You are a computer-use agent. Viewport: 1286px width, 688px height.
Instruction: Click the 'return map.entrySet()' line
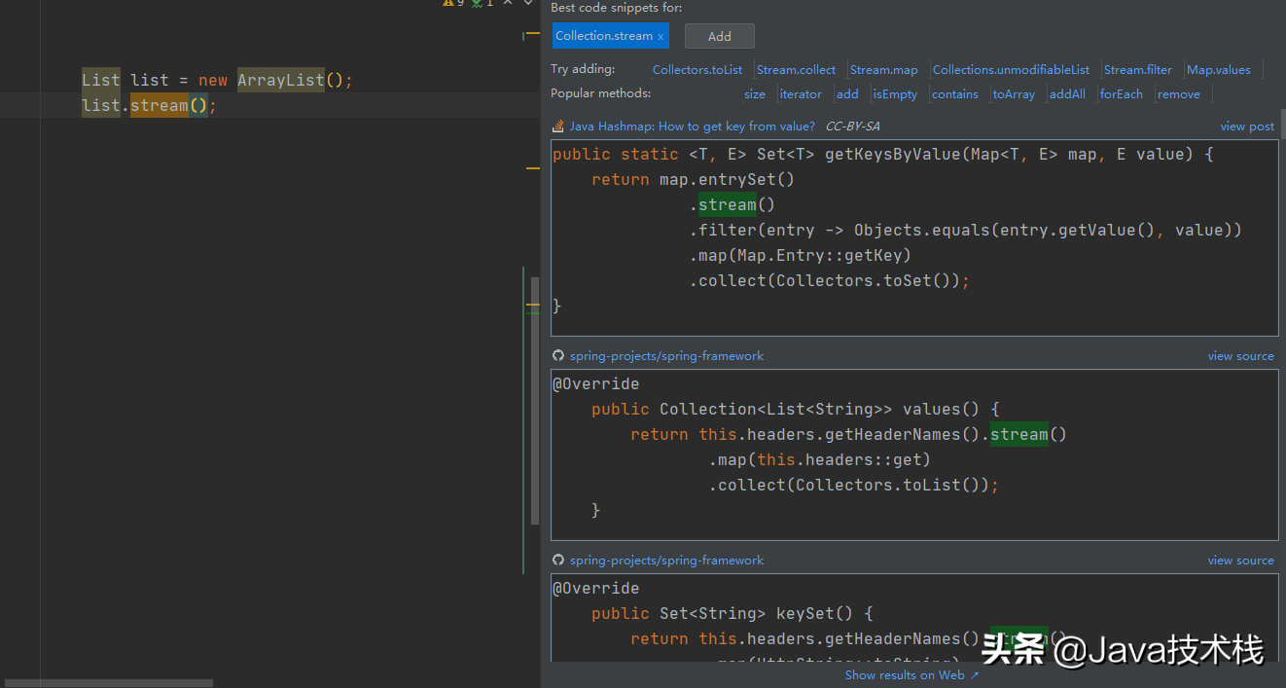(693, 179)
